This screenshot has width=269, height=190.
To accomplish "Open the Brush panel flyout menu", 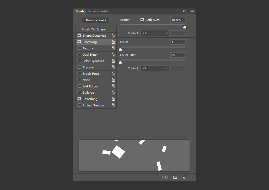I will 192,11.
